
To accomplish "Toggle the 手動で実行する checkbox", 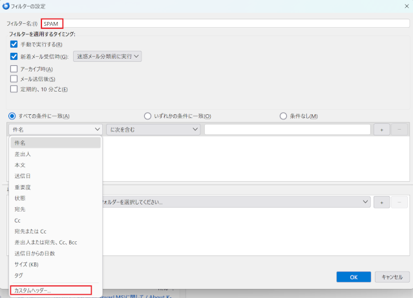I will (x=14, y=45).
